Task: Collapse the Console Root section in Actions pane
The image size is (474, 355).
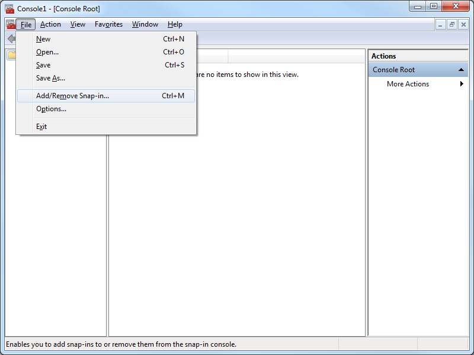Action: (x=462, y=70)
